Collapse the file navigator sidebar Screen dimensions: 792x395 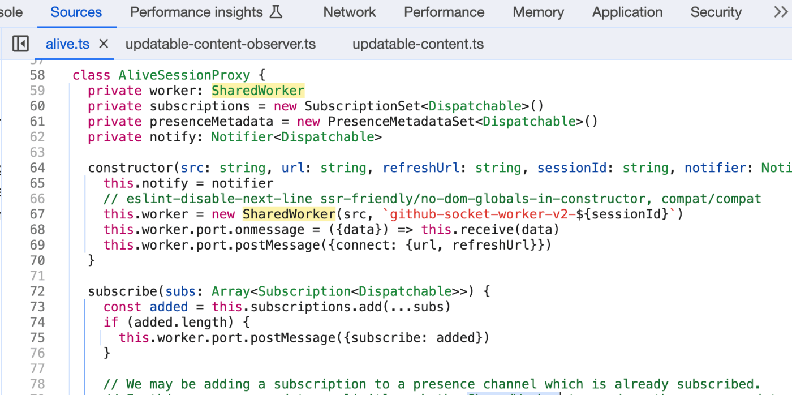point(20,44)
